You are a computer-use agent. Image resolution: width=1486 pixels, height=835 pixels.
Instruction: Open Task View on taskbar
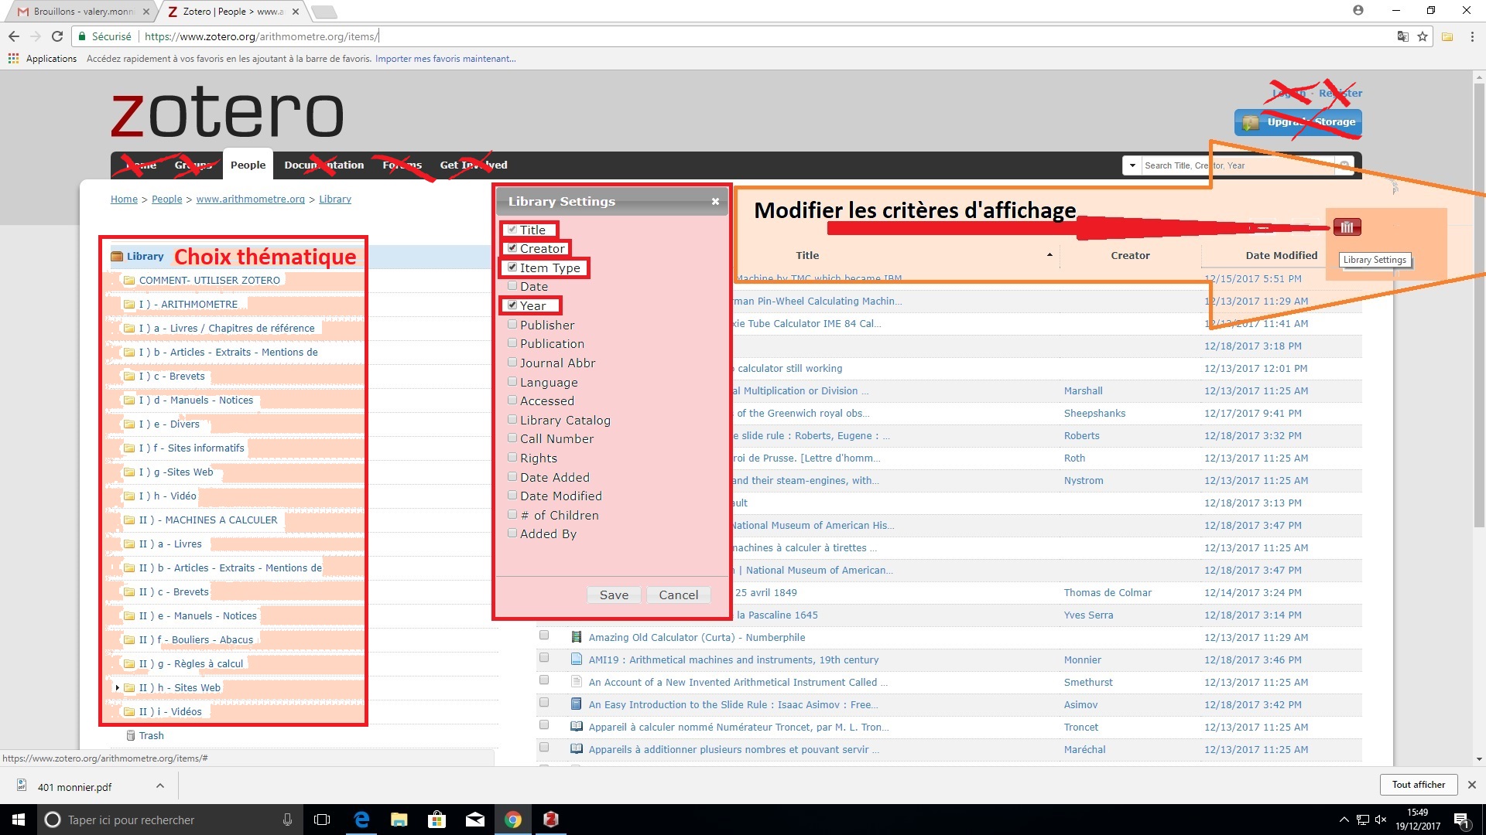pyautogui.click(x=322, y=820)
